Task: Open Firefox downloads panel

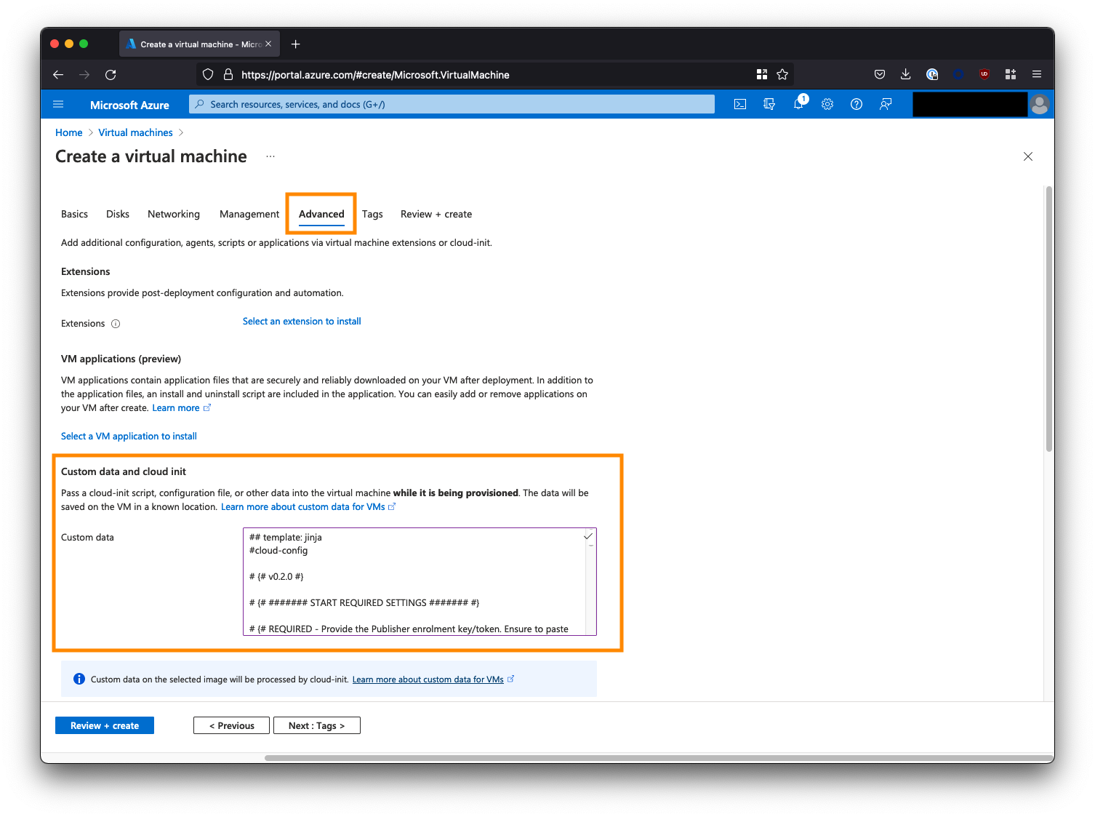Action: [x=906, y=74]
